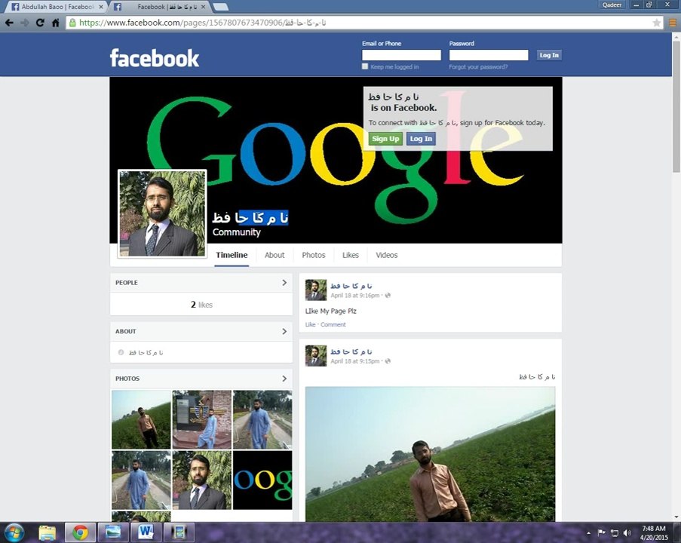Screen dimensions: 681x543
Task: Open the Google logo photo thumbnail
Action: [x=262, y=480]
